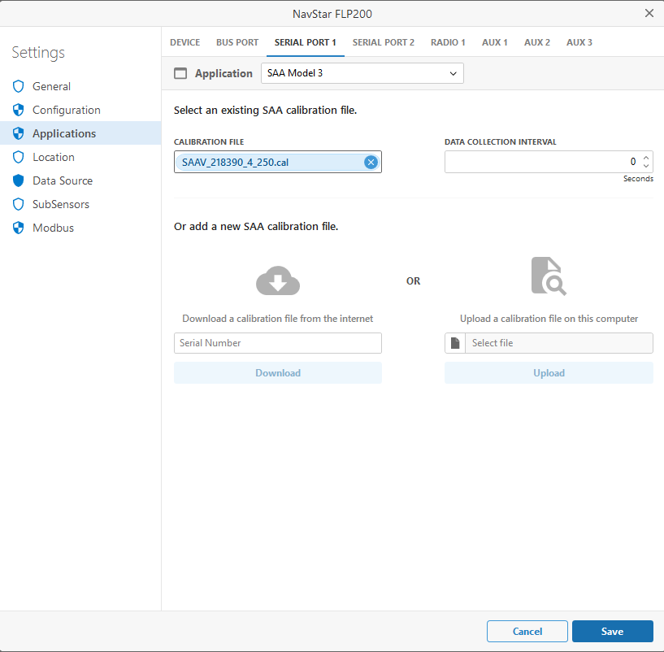
Task: Open the Data Source settings section
Action: (80, 181)
